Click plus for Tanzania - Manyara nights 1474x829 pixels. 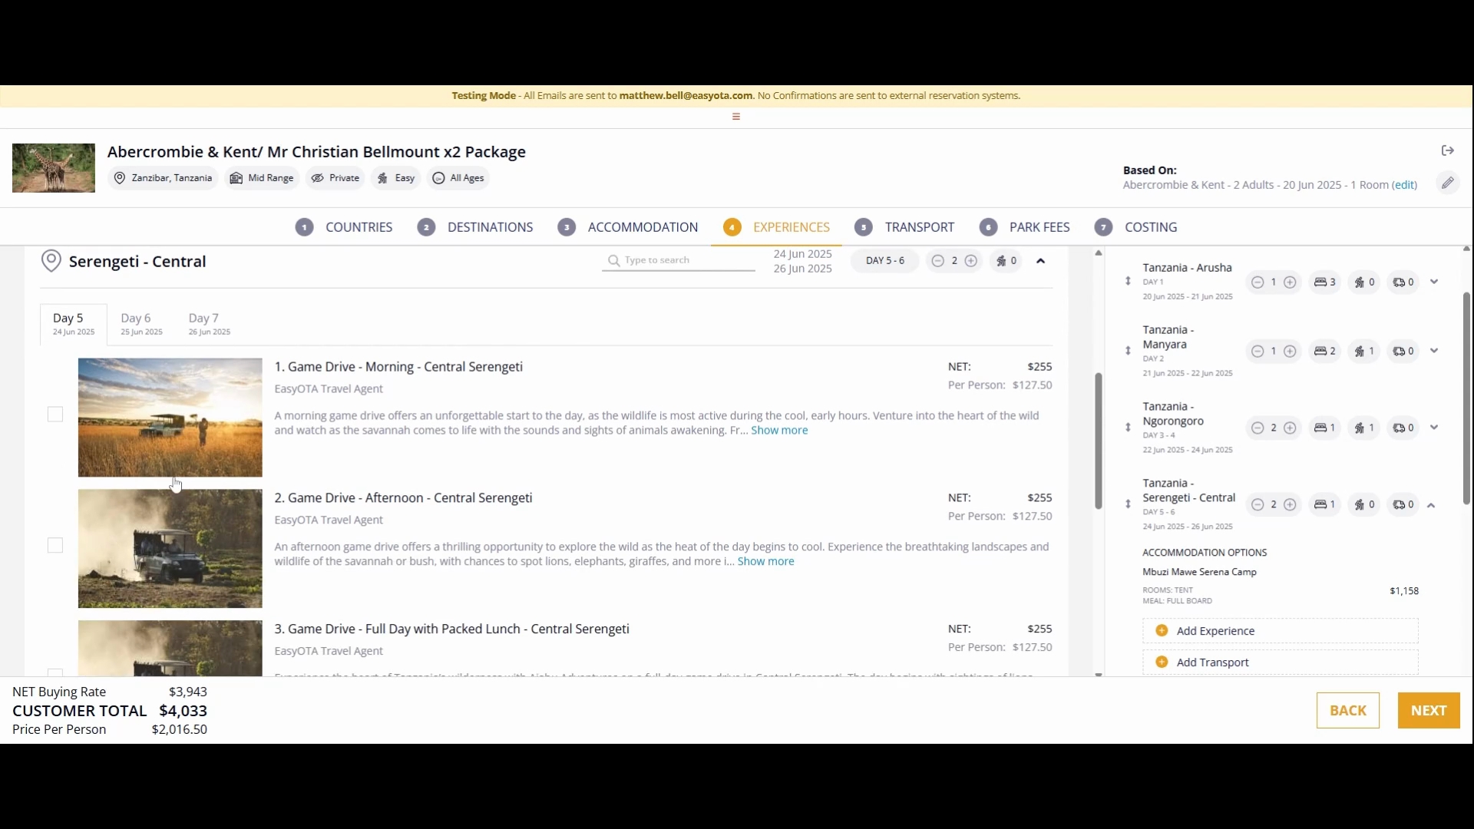tap(1291, 352)
